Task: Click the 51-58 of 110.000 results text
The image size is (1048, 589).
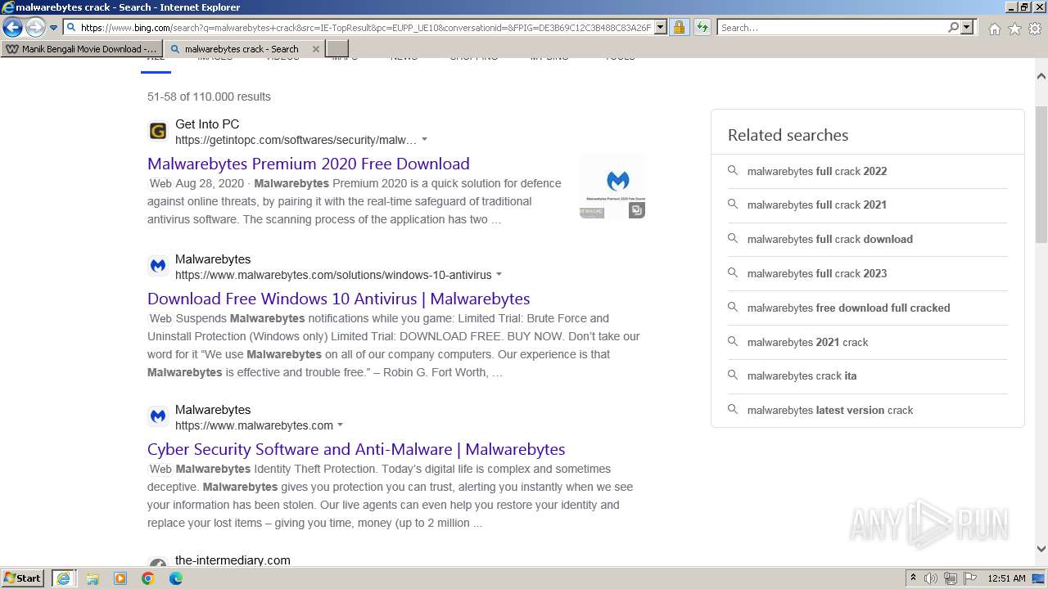Action: [x=209, y=97]
